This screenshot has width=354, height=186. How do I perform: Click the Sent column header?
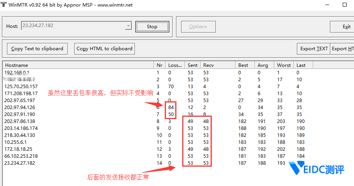(x=193, y=65)
